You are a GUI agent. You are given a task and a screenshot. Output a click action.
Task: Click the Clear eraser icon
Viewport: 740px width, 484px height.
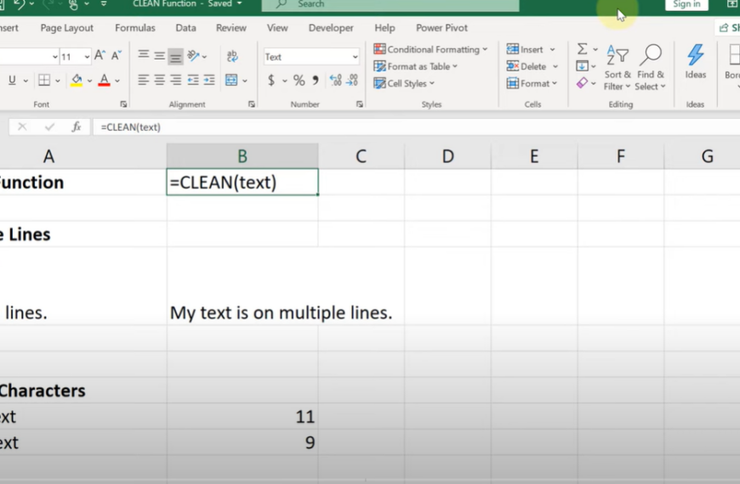coord(583,83)
